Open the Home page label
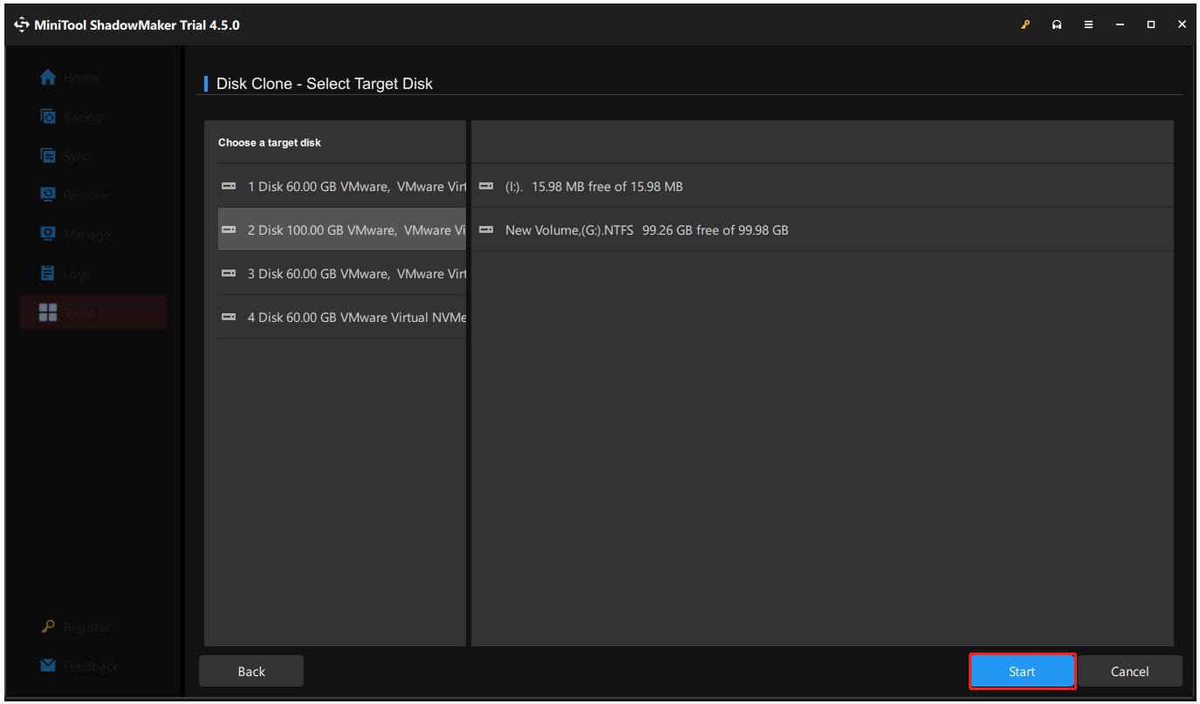Screen dimensions: 1200x704 (81, 78)
